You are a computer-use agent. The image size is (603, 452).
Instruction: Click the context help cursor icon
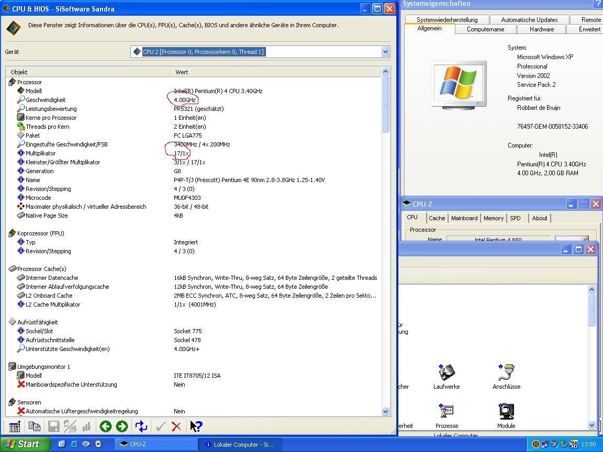196,426
